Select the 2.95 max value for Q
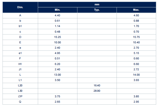Image resolution: width=159 pixels, height=107 pixels. click(x=136, y=102)
